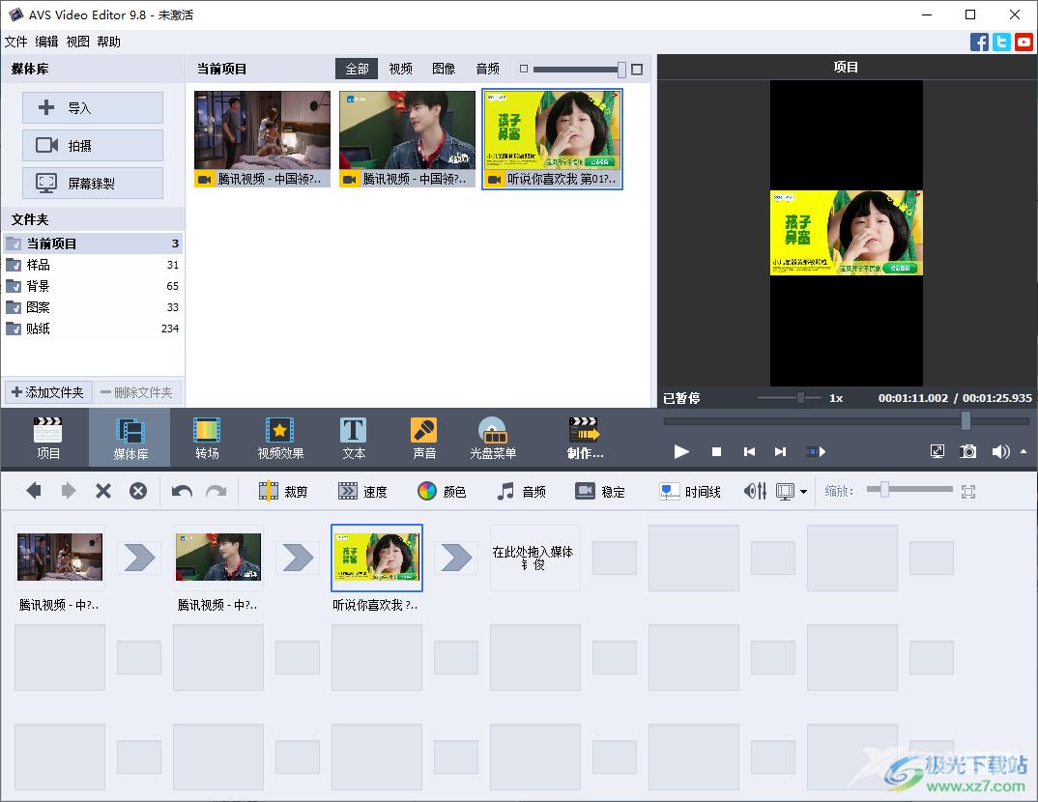1038x802 pixels.
Task: Click the 屏幕录制 screen capture button
Action: [x=93, y=183]
